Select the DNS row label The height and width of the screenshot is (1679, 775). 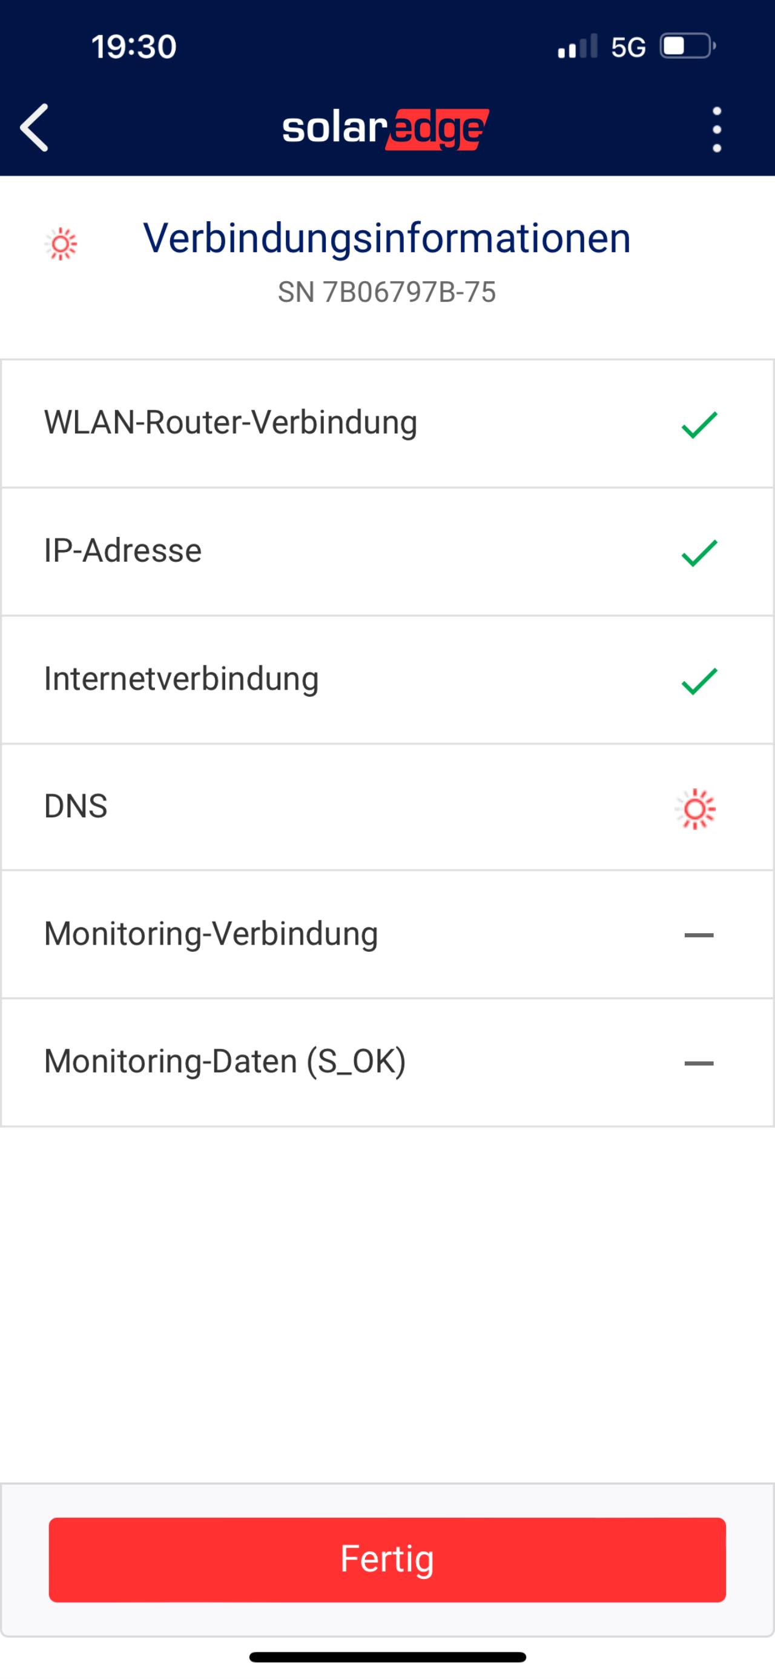[76, 806]
